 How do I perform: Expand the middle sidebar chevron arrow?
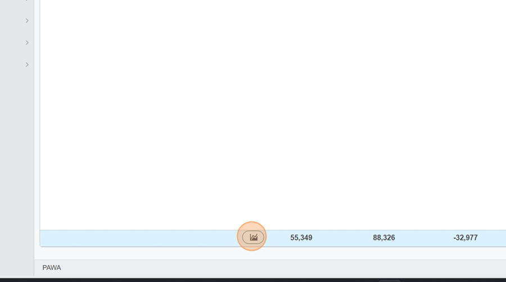click(27, 43)
